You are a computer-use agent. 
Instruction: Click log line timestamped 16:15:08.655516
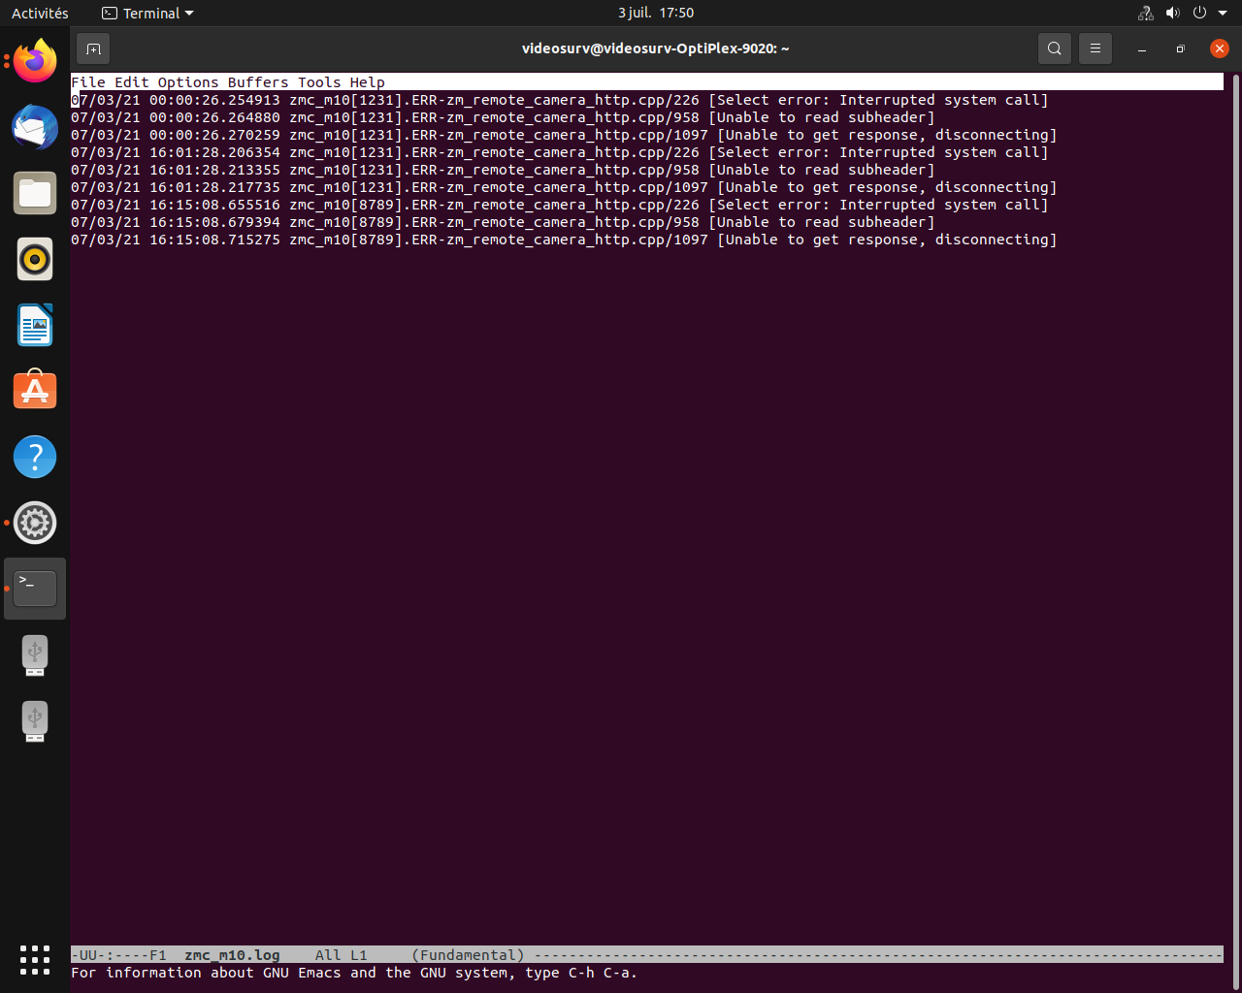click(x=560, y=205)
